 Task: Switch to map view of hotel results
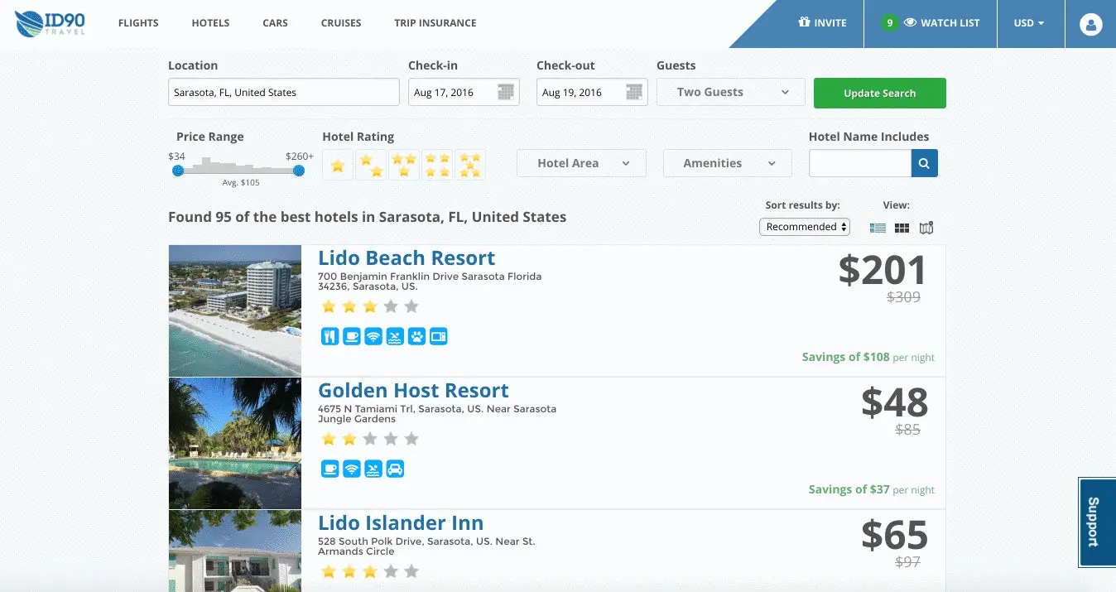(x=926, y=227)
